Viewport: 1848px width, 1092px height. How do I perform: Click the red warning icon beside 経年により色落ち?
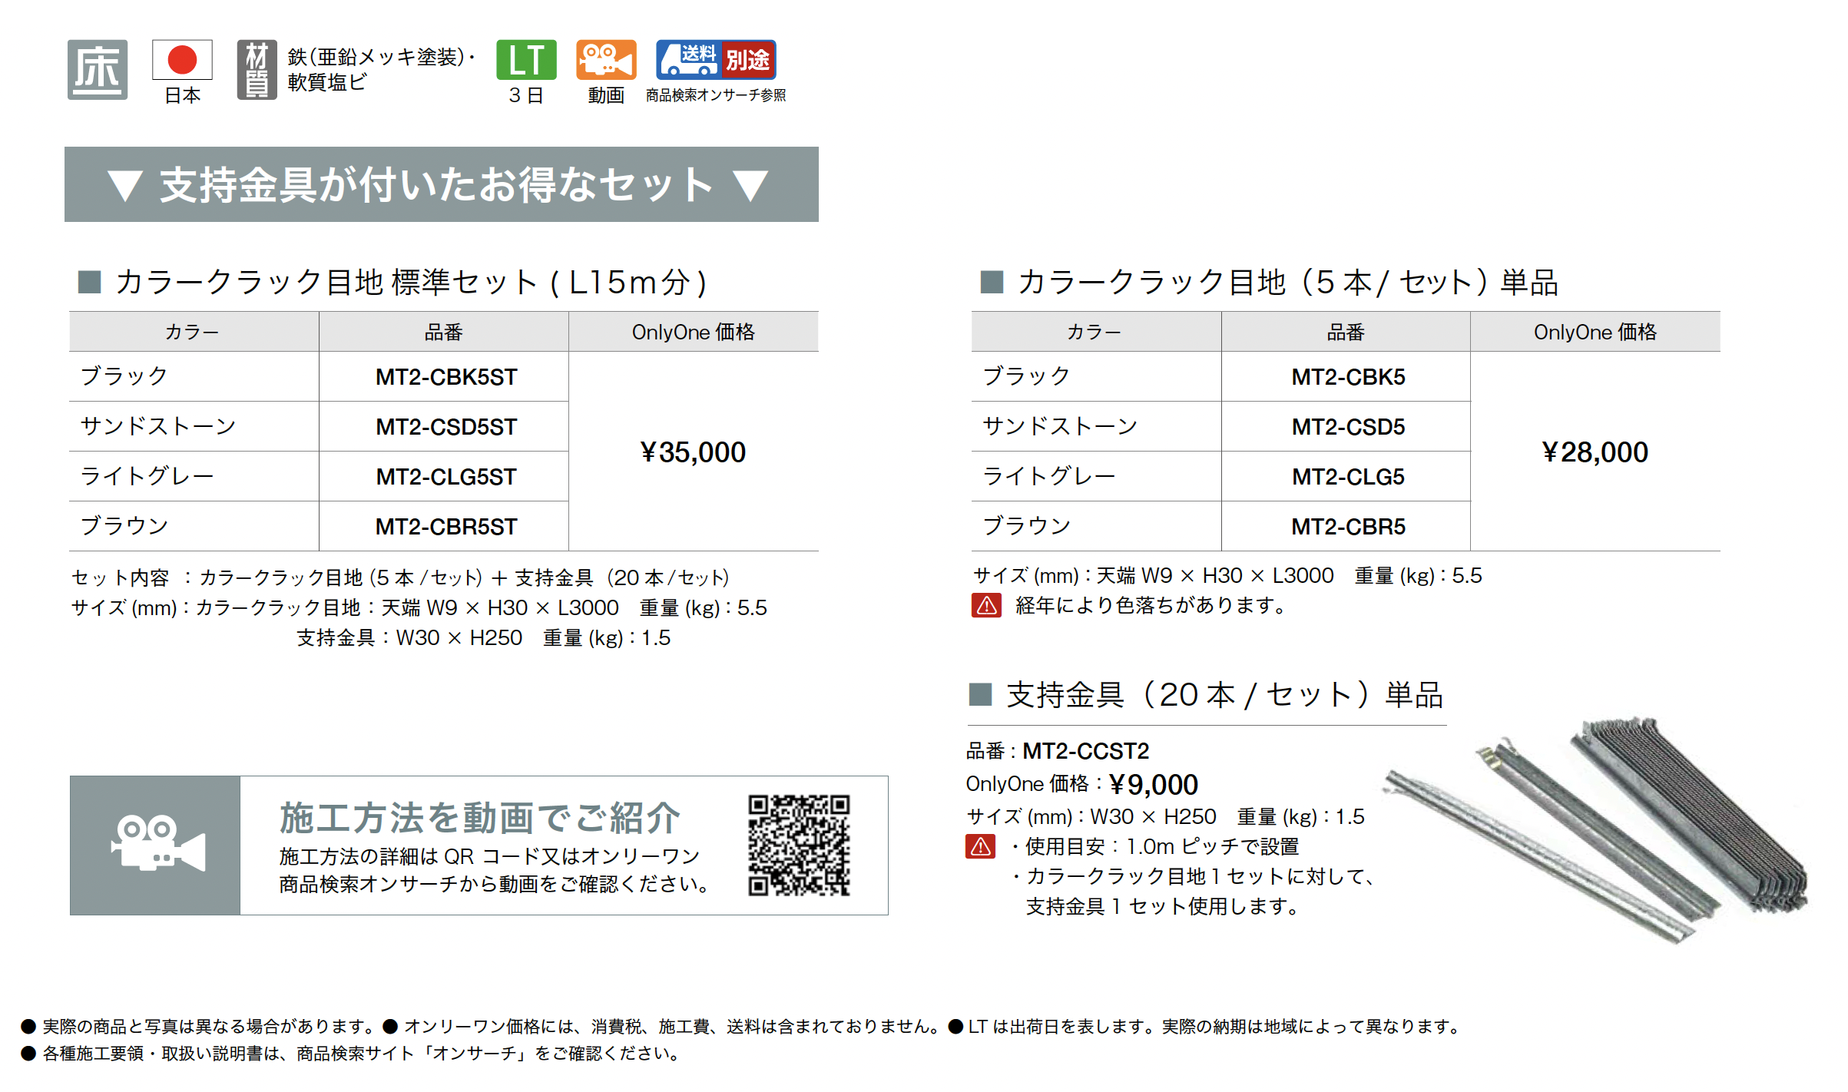(986, 606)
